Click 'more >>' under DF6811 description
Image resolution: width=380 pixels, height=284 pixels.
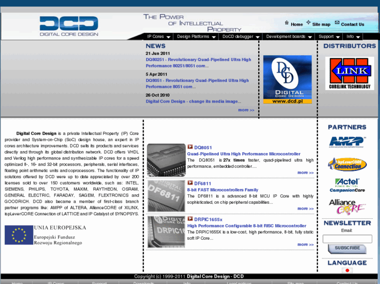pos(305,208)
